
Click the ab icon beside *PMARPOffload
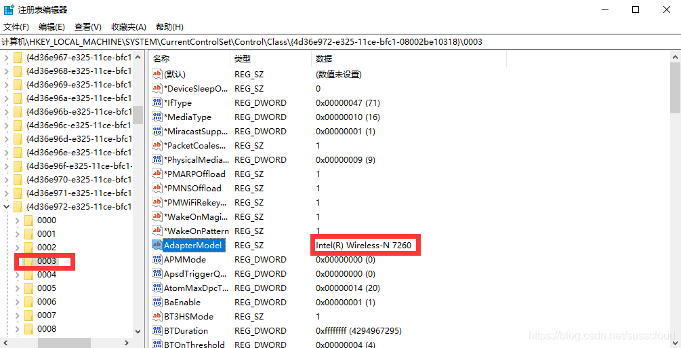tap(157, 174)
